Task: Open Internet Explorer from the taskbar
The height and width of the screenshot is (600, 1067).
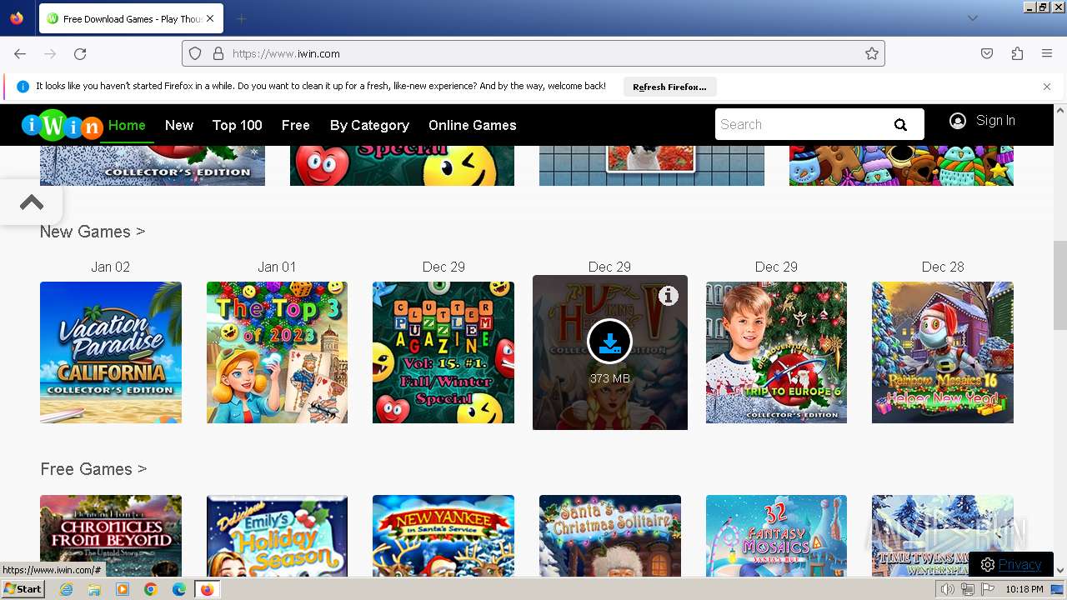Action: 67,589
